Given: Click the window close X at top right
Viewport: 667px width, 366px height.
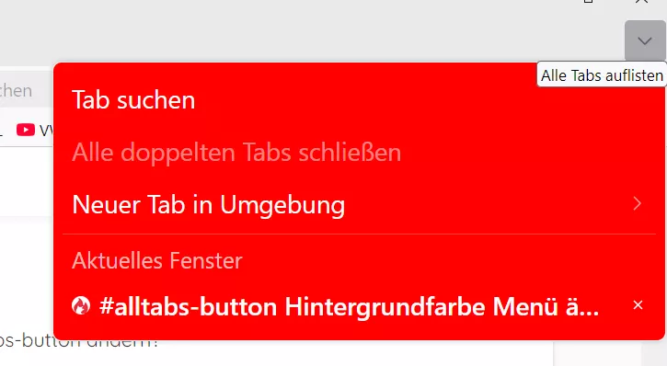Looking at the screenshot, I should point(641,2).
